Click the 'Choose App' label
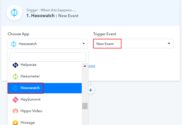Image resolution: width=182 pixels, height=125 pixels. (18, 34)
